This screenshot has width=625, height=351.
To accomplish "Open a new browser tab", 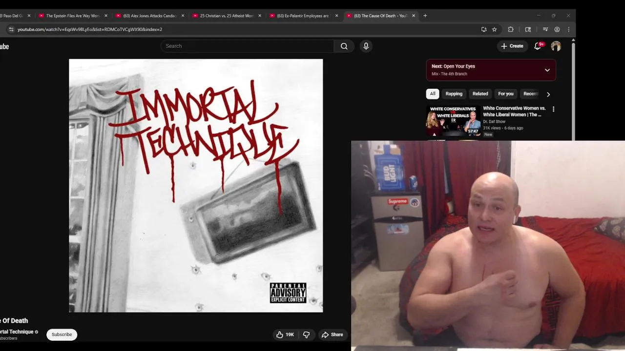I will pos(425,16).
